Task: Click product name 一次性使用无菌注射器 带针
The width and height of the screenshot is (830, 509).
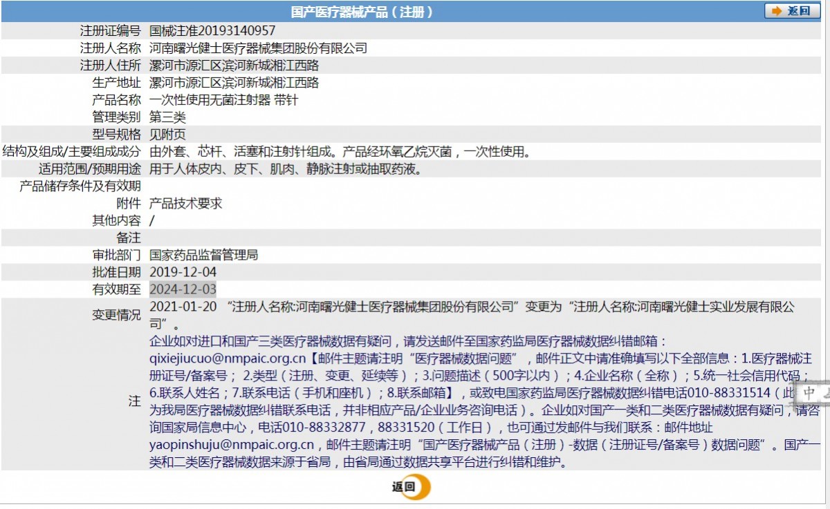Action: [x=223, y=100]
